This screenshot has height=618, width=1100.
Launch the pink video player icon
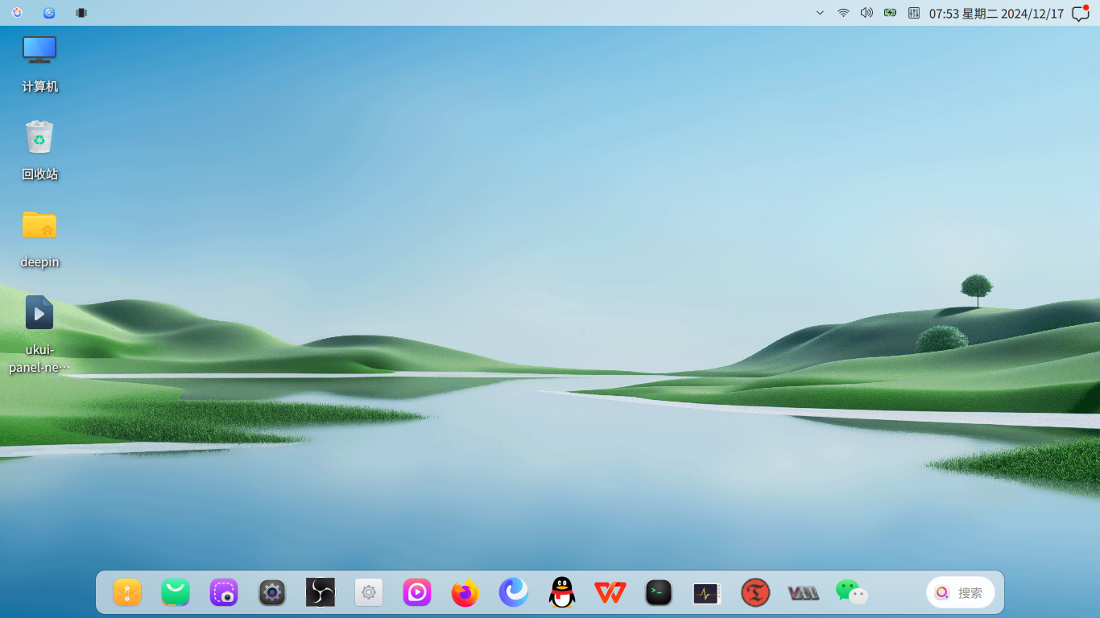pyautogui.click(x=417, y=593)
